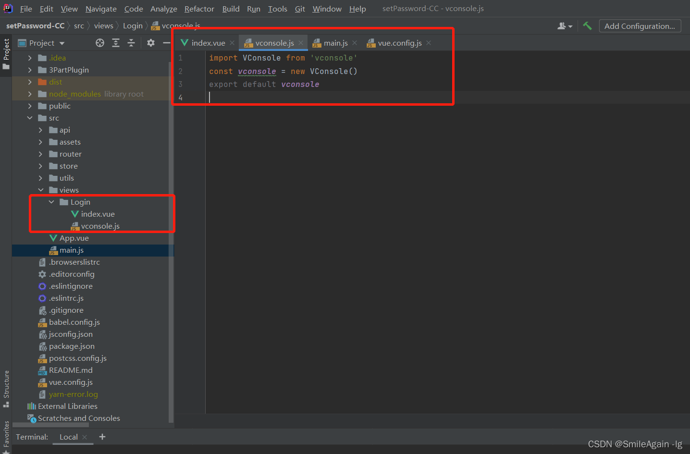Hide the Project panel with minus icon
This screenshot has width=690, height=454.
pyautogui.click(x=166, y=43)
